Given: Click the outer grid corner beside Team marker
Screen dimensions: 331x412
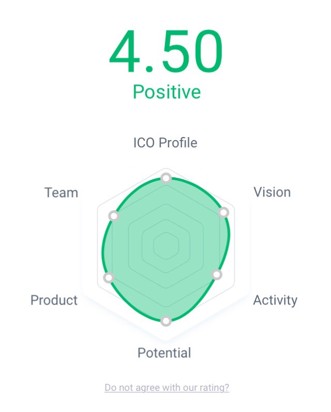Looking at the screenshot, I should pyautogui.click(x=98, y=207).
